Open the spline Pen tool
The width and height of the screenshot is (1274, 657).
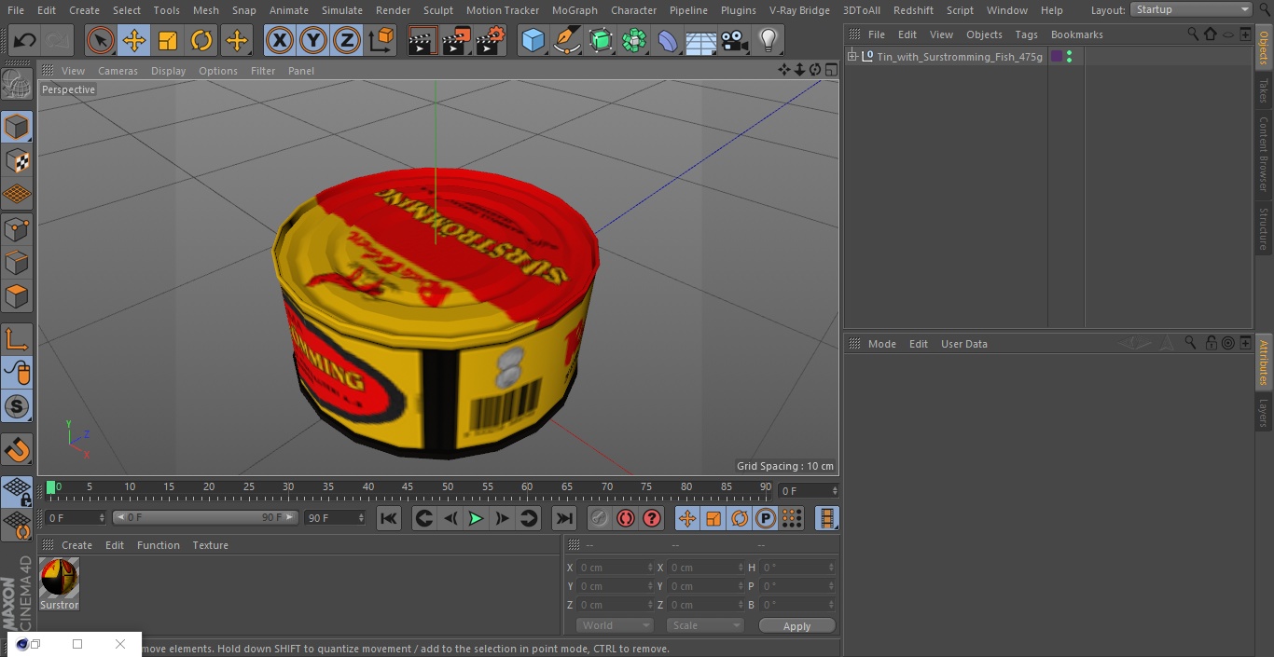point(566,40)
